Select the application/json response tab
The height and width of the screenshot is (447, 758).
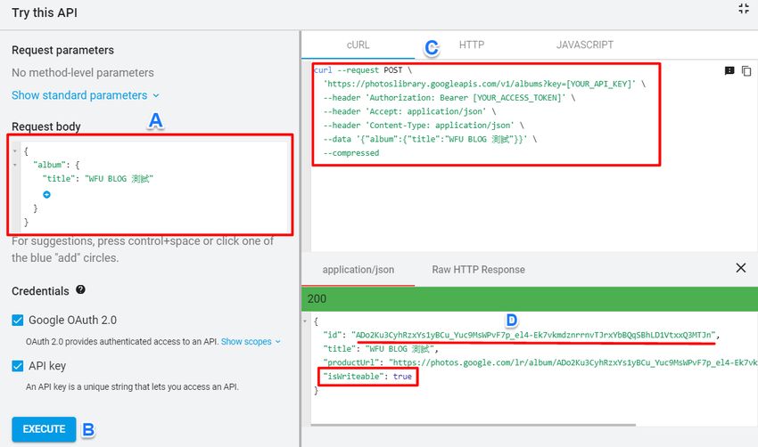click(x=358, y=270)
